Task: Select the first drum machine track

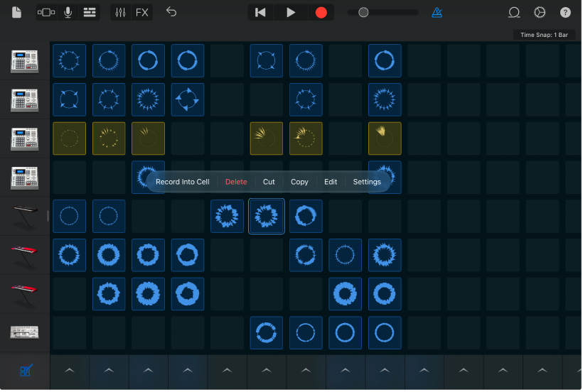Action: (25, 61)
